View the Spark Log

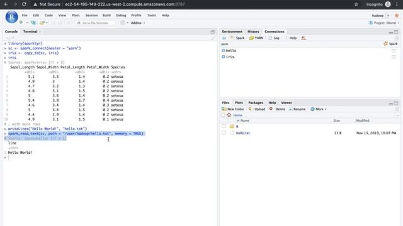pyautogui.click(x=274, y=38)
